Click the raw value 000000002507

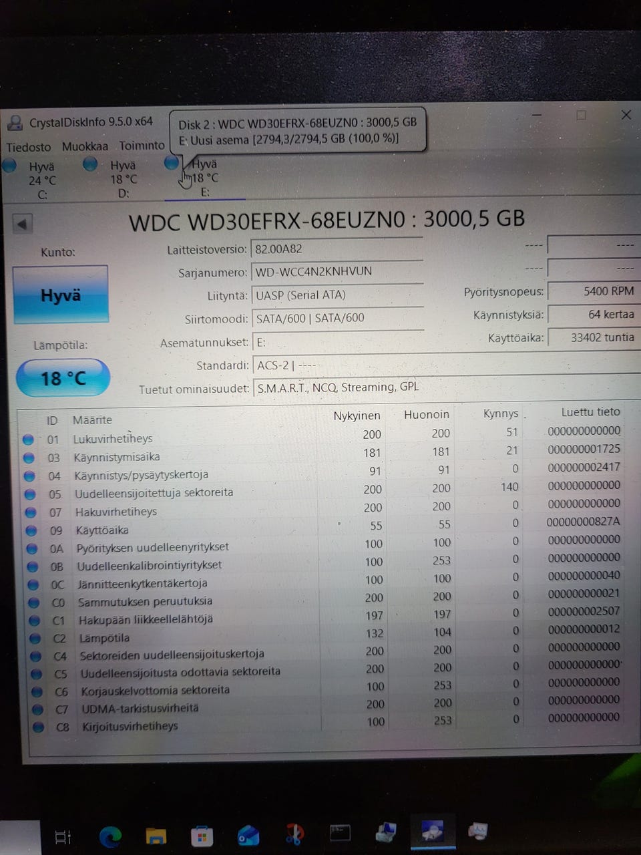[x=584, y=611]
